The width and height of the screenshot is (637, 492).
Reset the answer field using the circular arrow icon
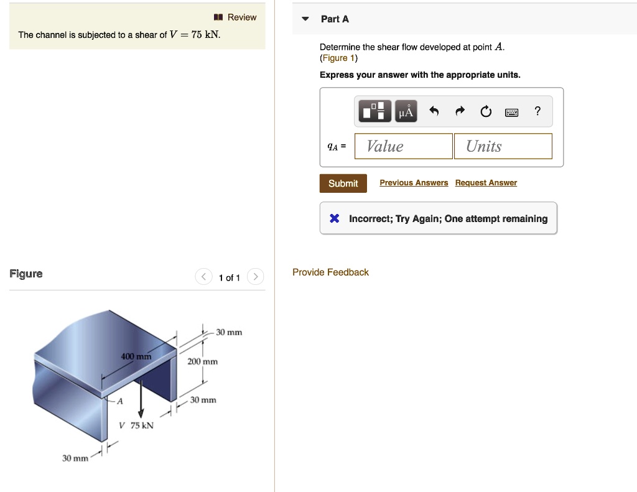[486, 111]
